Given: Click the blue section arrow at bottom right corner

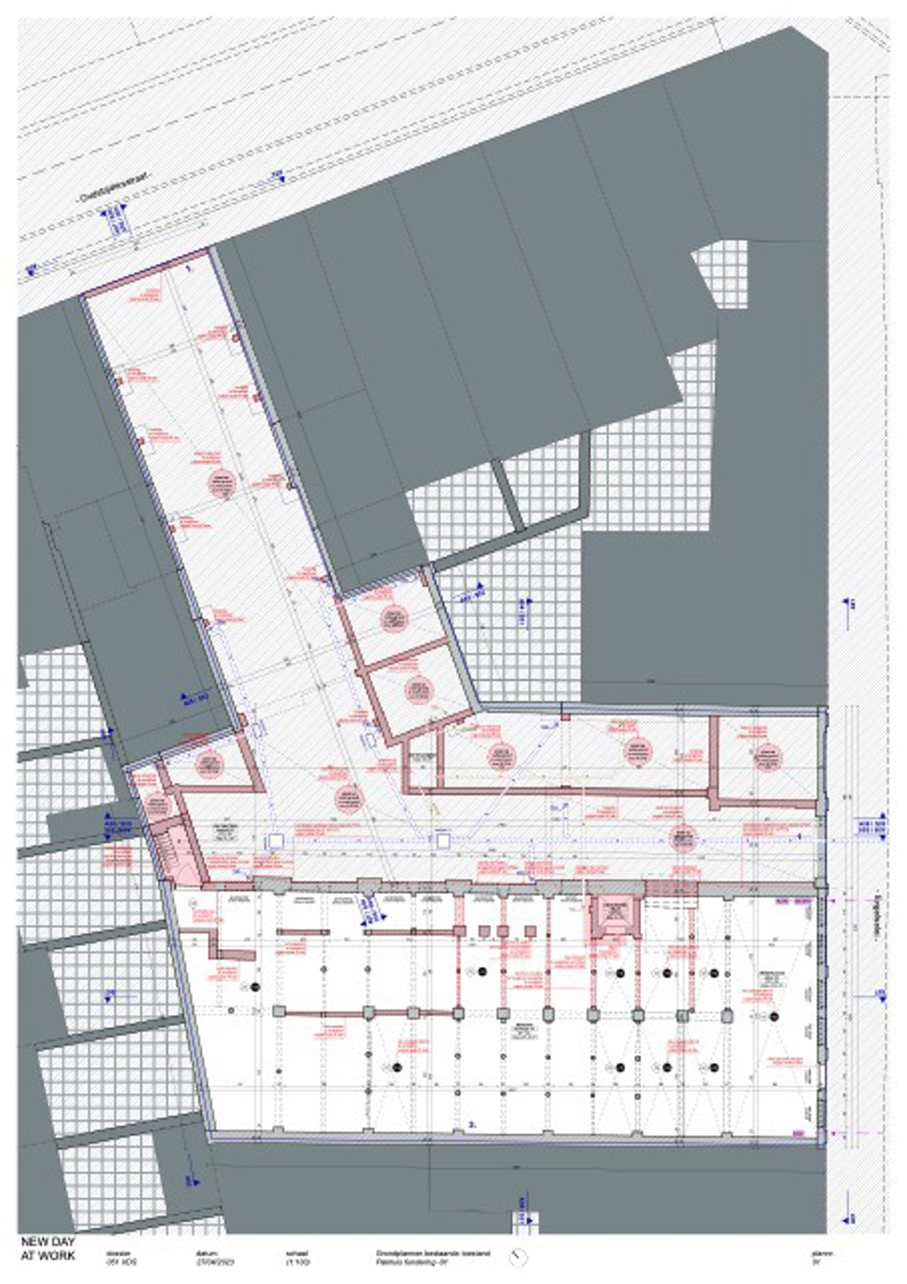Looking at the screenshot, I should (847, 1217).
